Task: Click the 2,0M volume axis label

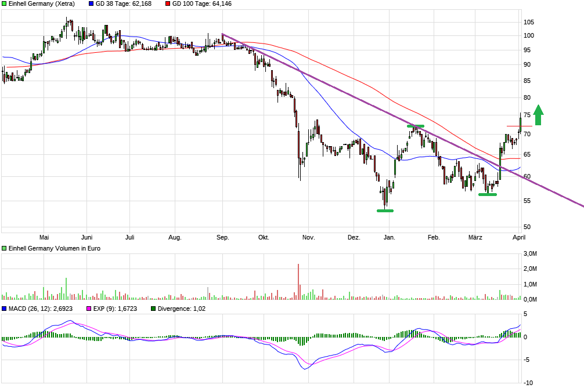Action: tap(530, 269)
